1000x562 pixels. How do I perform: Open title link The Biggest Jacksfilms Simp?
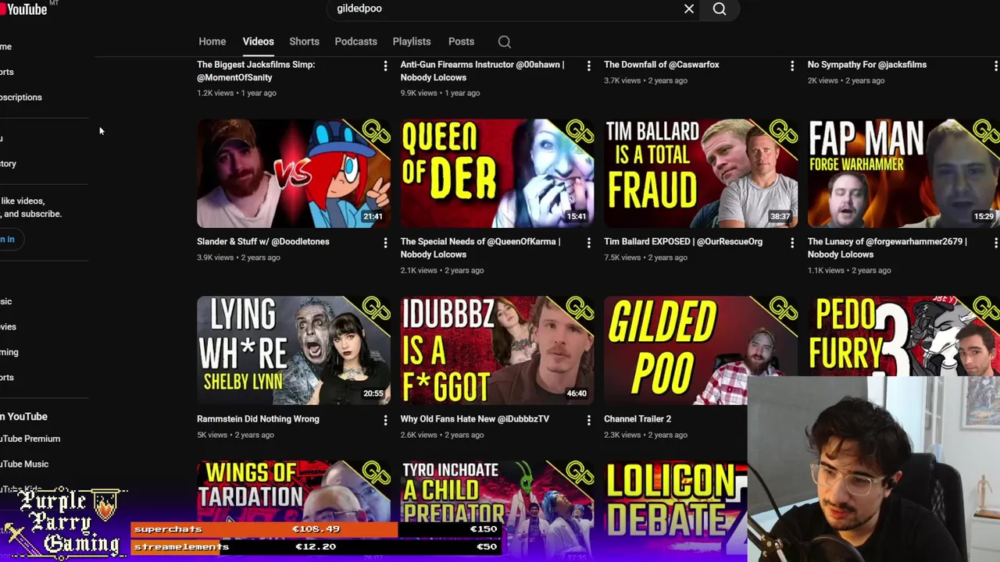point(256,71)
